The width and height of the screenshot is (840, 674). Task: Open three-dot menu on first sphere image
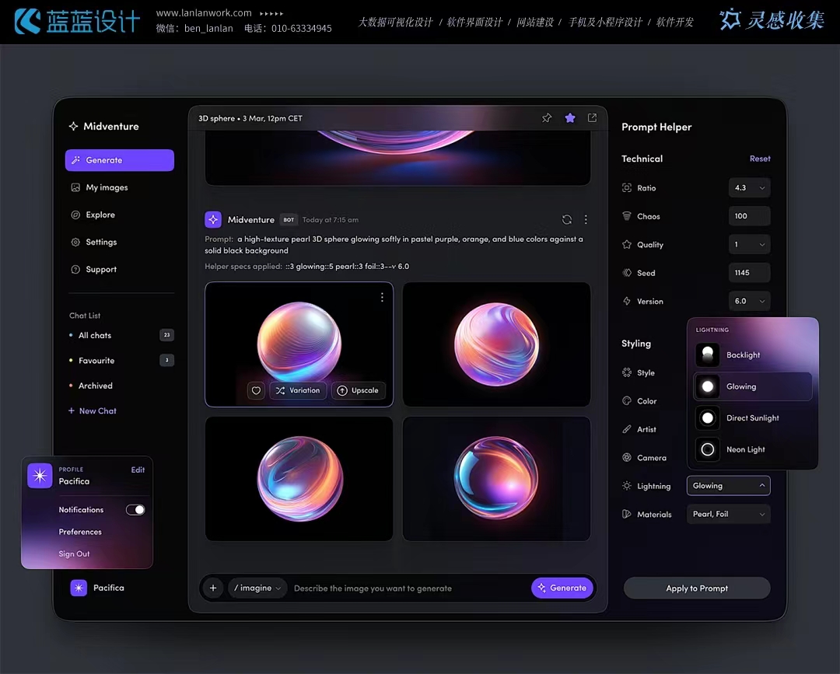pos(382,297)
